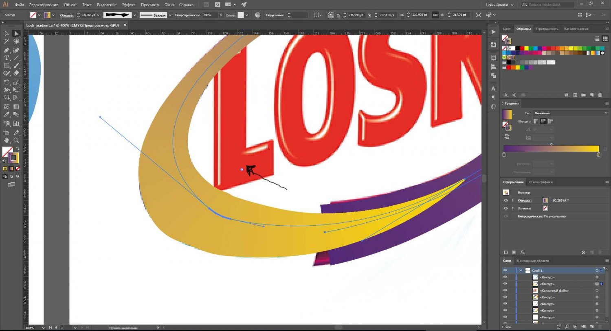Open the Файл menu
611x331 pixels.
pos(19,4)
